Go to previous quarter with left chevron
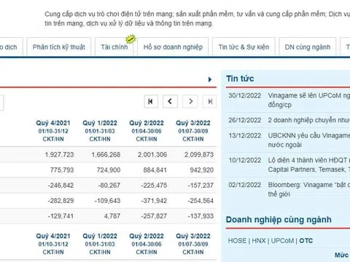The image size is (350, 262). [170, 101]
